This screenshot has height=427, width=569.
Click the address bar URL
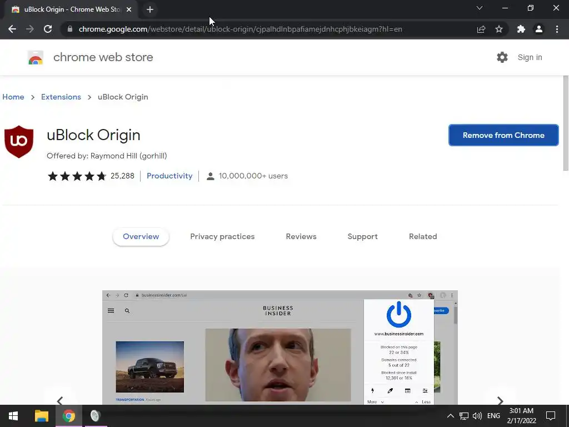(x=240, y=29)
